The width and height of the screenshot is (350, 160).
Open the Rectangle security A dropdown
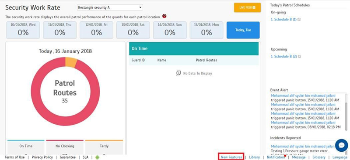point(110,7)
